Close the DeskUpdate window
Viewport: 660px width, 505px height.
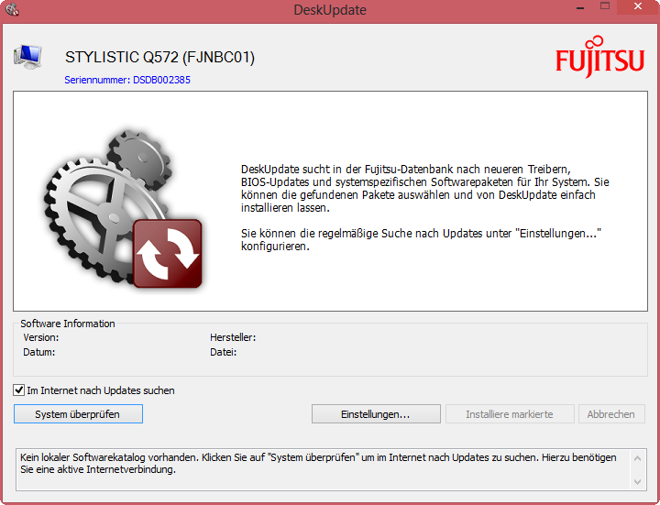tap(638, 6)
